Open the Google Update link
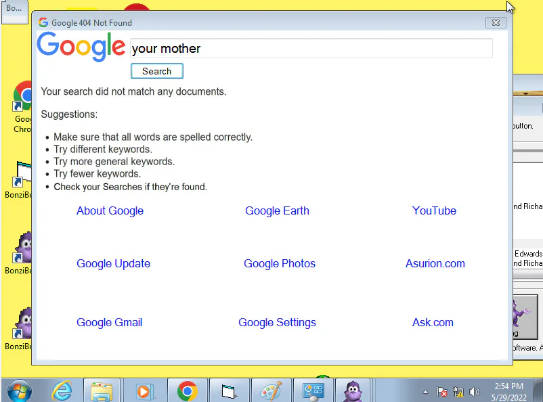Viewport: 543px width, 402px height. (113, 263)
